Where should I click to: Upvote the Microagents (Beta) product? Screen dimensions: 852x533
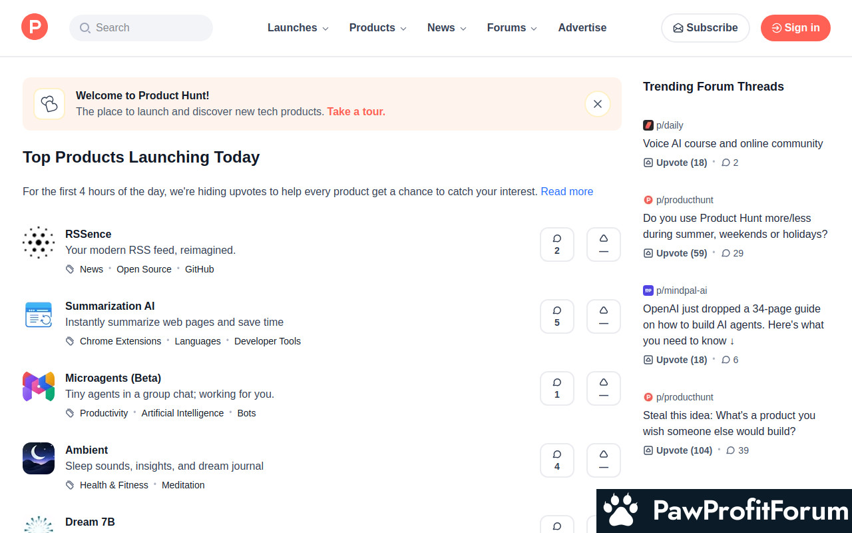click(603, 388)
